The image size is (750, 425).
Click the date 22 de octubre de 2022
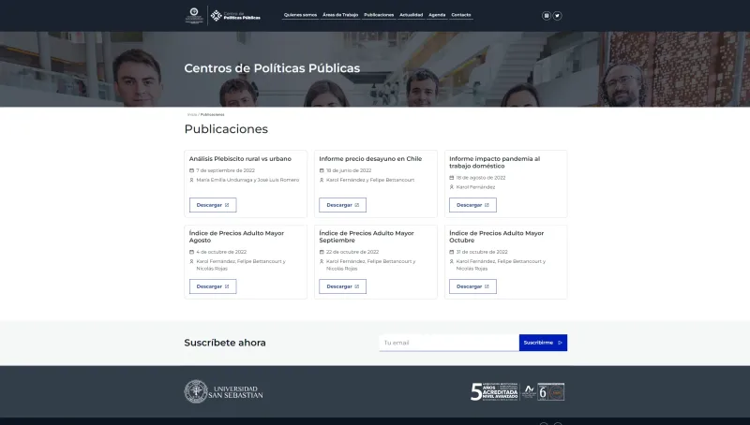(352, 252)
